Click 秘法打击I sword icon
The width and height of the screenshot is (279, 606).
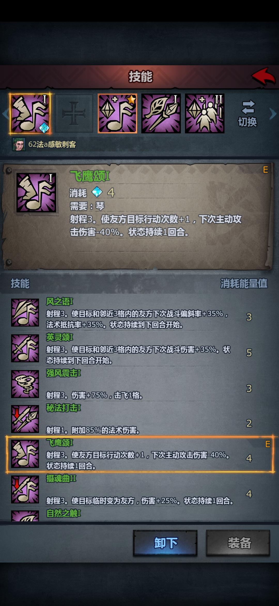(25, 419)
